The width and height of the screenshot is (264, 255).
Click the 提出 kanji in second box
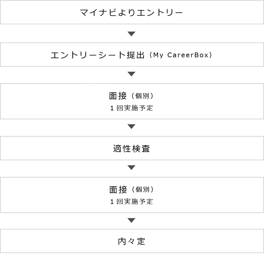coord(138,55)
